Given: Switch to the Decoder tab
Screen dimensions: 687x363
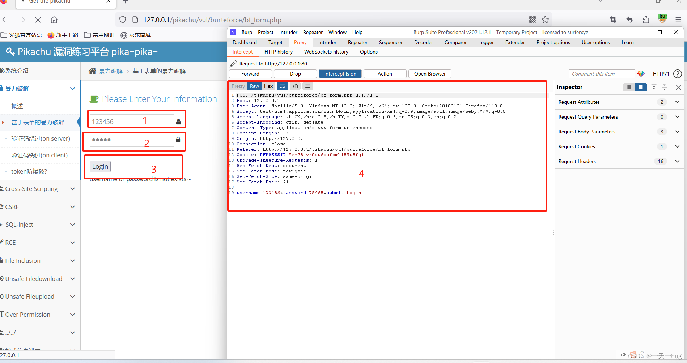Looking at the screenshot, I should click(x=424, y=42).
